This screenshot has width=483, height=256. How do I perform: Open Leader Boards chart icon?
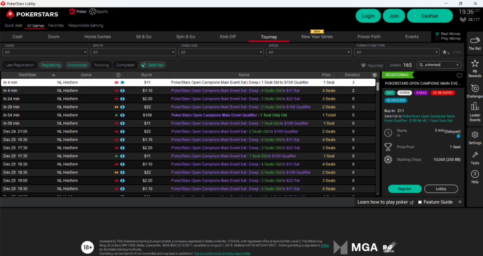[x=475, y=107]
